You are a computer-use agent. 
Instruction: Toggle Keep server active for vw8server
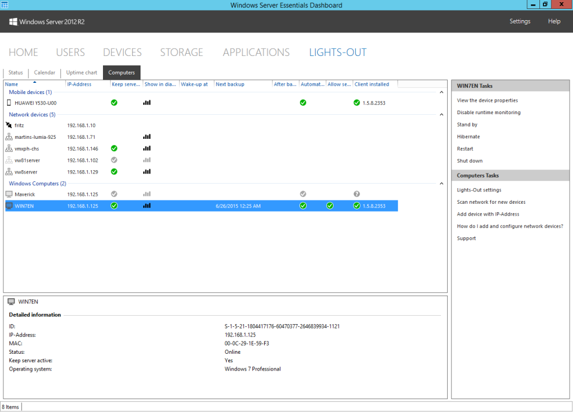tap(114, 171)
